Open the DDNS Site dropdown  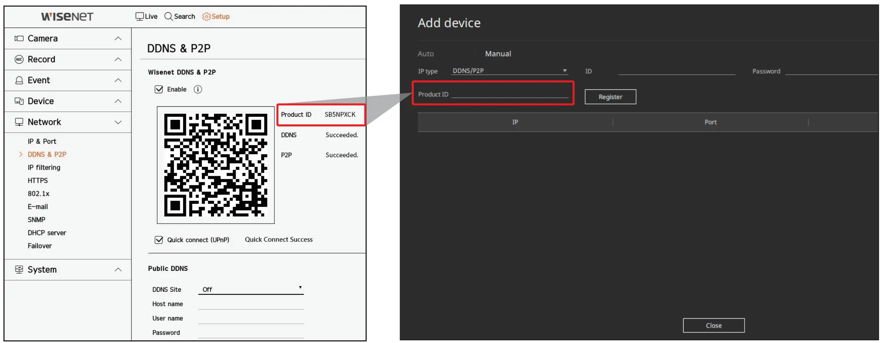251,289
